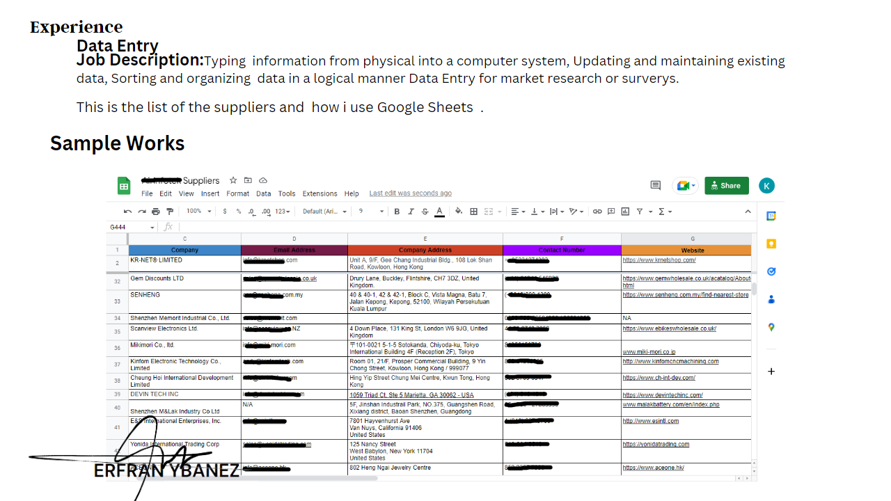Image resolution: width=891 pixels, height=501 pixels.
Task: Increase decimal places
Action: (265, 212)
